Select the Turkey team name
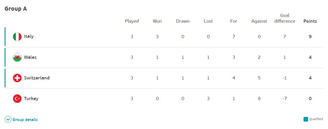Viewport: 328px width, 129px height. click(x=31, y=98)
